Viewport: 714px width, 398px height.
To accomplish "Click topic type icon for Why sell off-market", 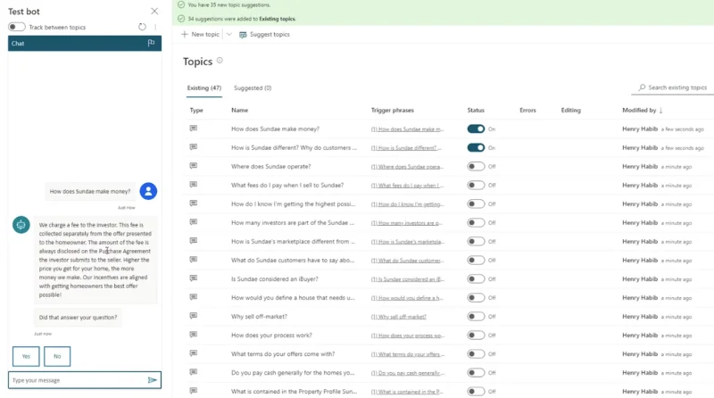I will [194, 316].
